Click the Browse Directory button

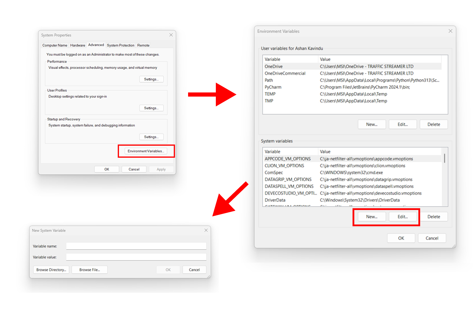click(x=51, y=270)
